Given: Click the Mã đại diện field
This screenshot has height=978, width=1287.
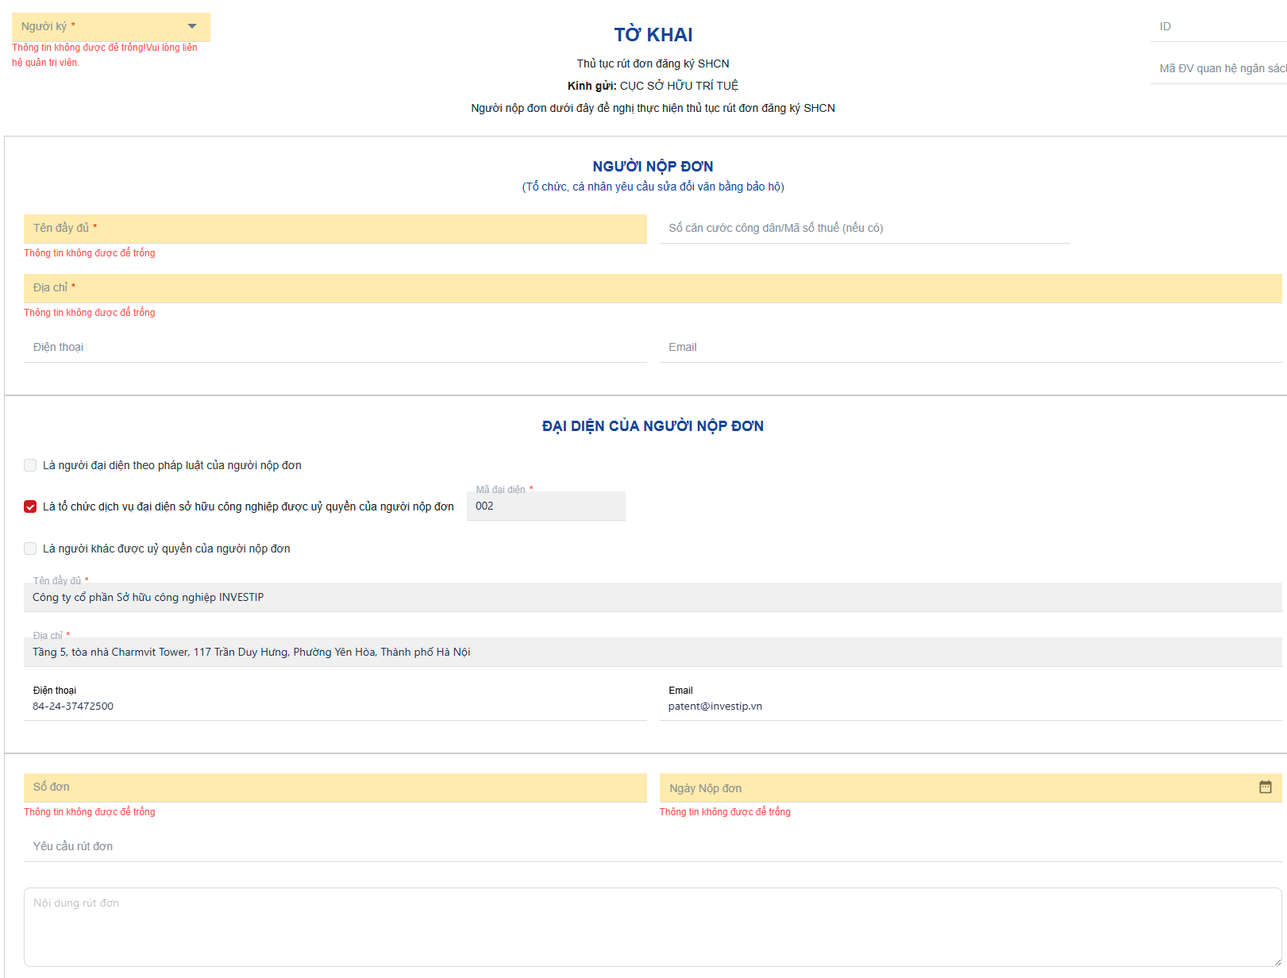Looking at the screenshot, I should click(545, 506).
